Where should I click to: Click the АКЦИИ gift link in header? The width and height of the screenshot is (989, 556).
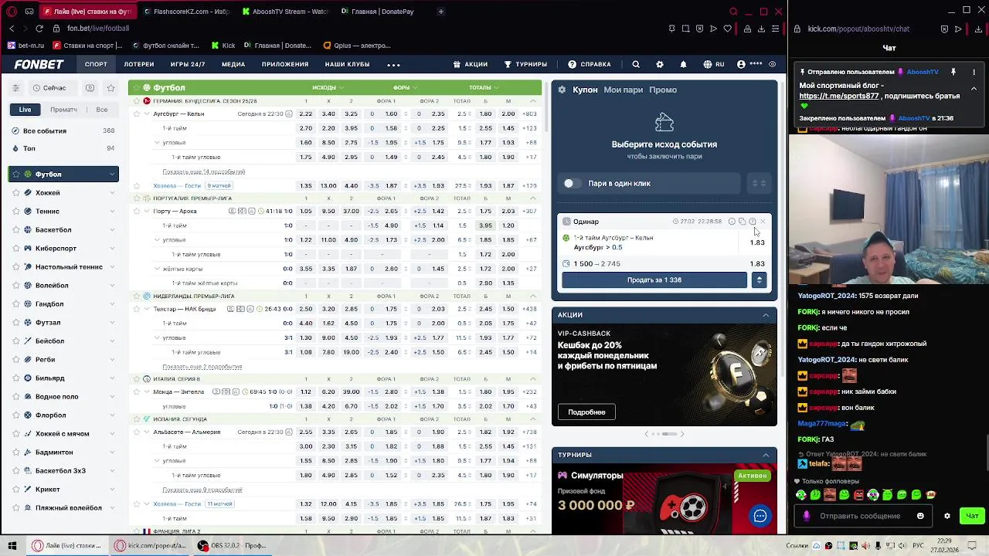(471, 64)
